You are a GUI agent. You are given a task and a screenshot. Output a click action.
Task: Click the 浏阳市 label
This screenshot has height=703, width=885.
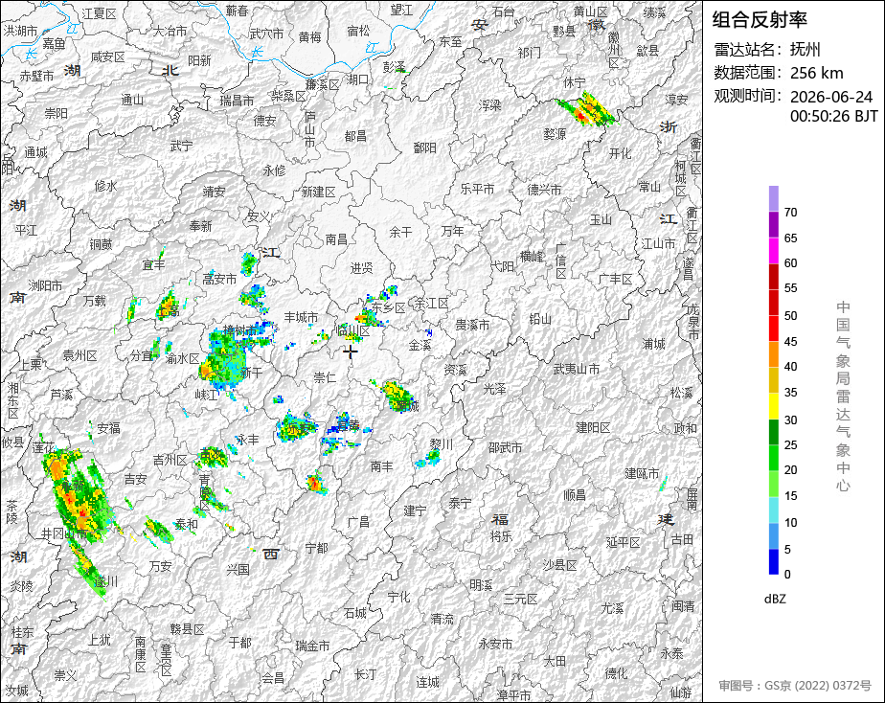[x=45, y=286]
